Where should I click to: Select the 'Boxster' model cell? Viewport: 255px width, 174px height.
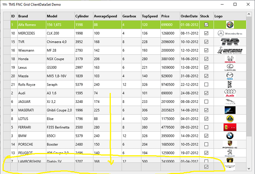tap(60, 145)
